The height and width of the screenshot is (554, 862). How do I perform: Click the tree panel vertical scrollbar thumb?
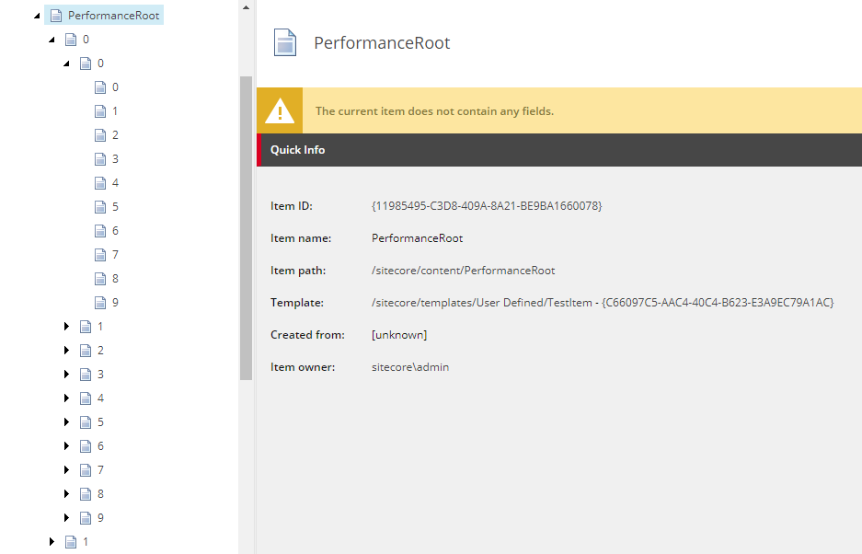[246, 228]
